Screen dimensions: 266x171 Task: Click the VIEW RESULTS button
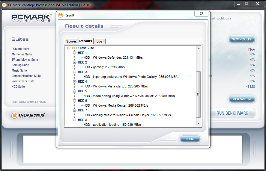tap(242, 39)
